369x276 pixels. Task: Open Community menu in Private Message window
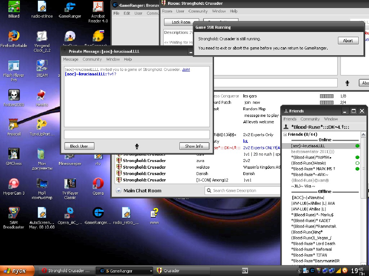pos(92,59)
